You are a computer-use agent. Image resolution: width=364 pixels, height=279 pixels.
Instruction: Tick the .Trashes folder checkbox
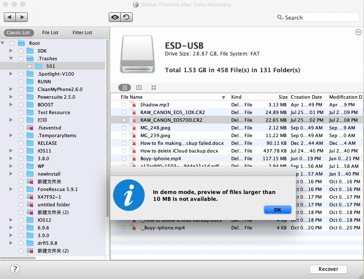point(21,59)
